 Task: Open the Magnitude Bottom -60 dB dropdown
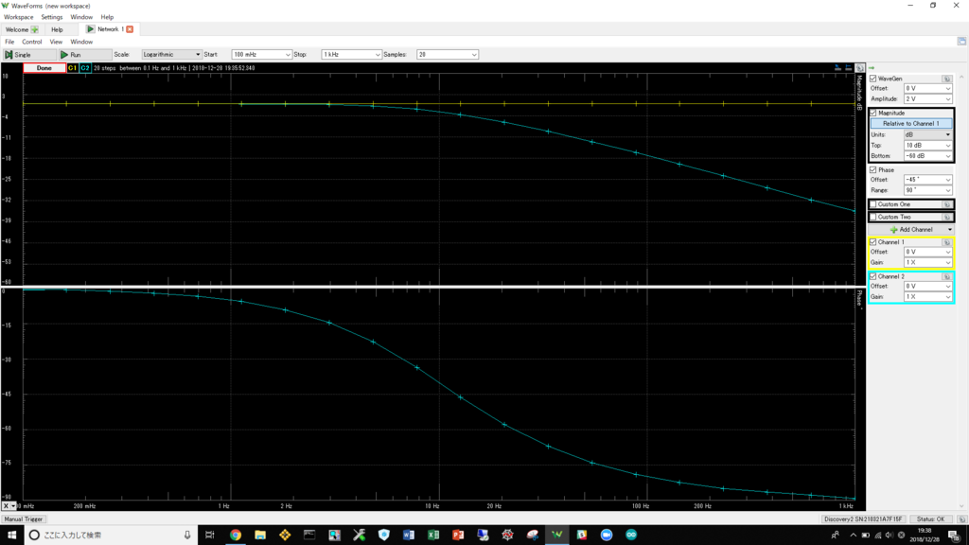tap(927, 156)
